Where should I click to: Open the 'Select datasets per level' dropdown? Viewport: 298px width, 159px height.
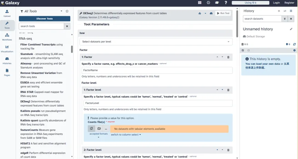click(156, 41)
